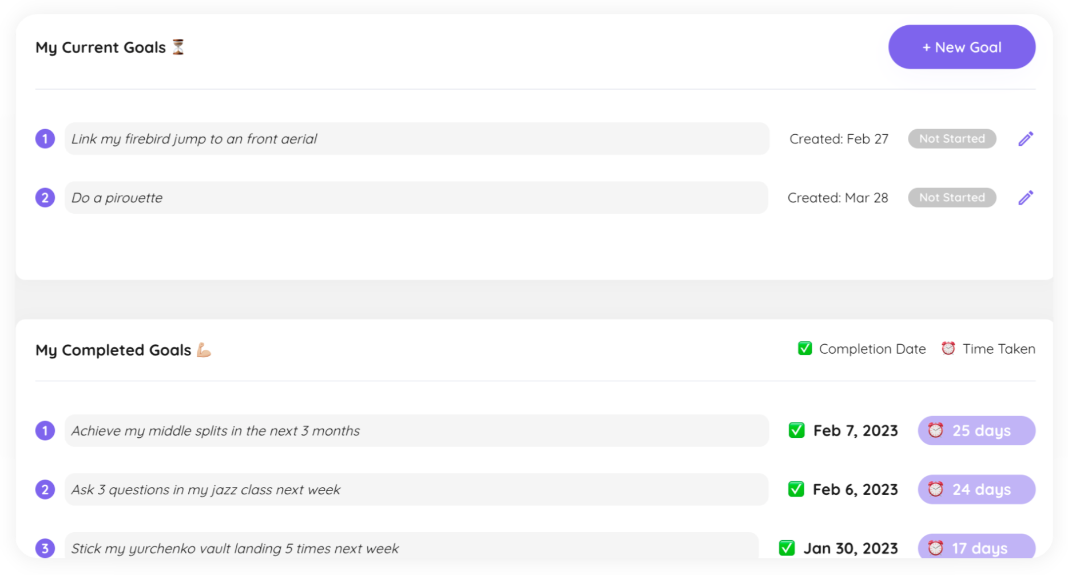
Task: Click the alarm clock icon beside Time Taken
Action: point(948,349)
